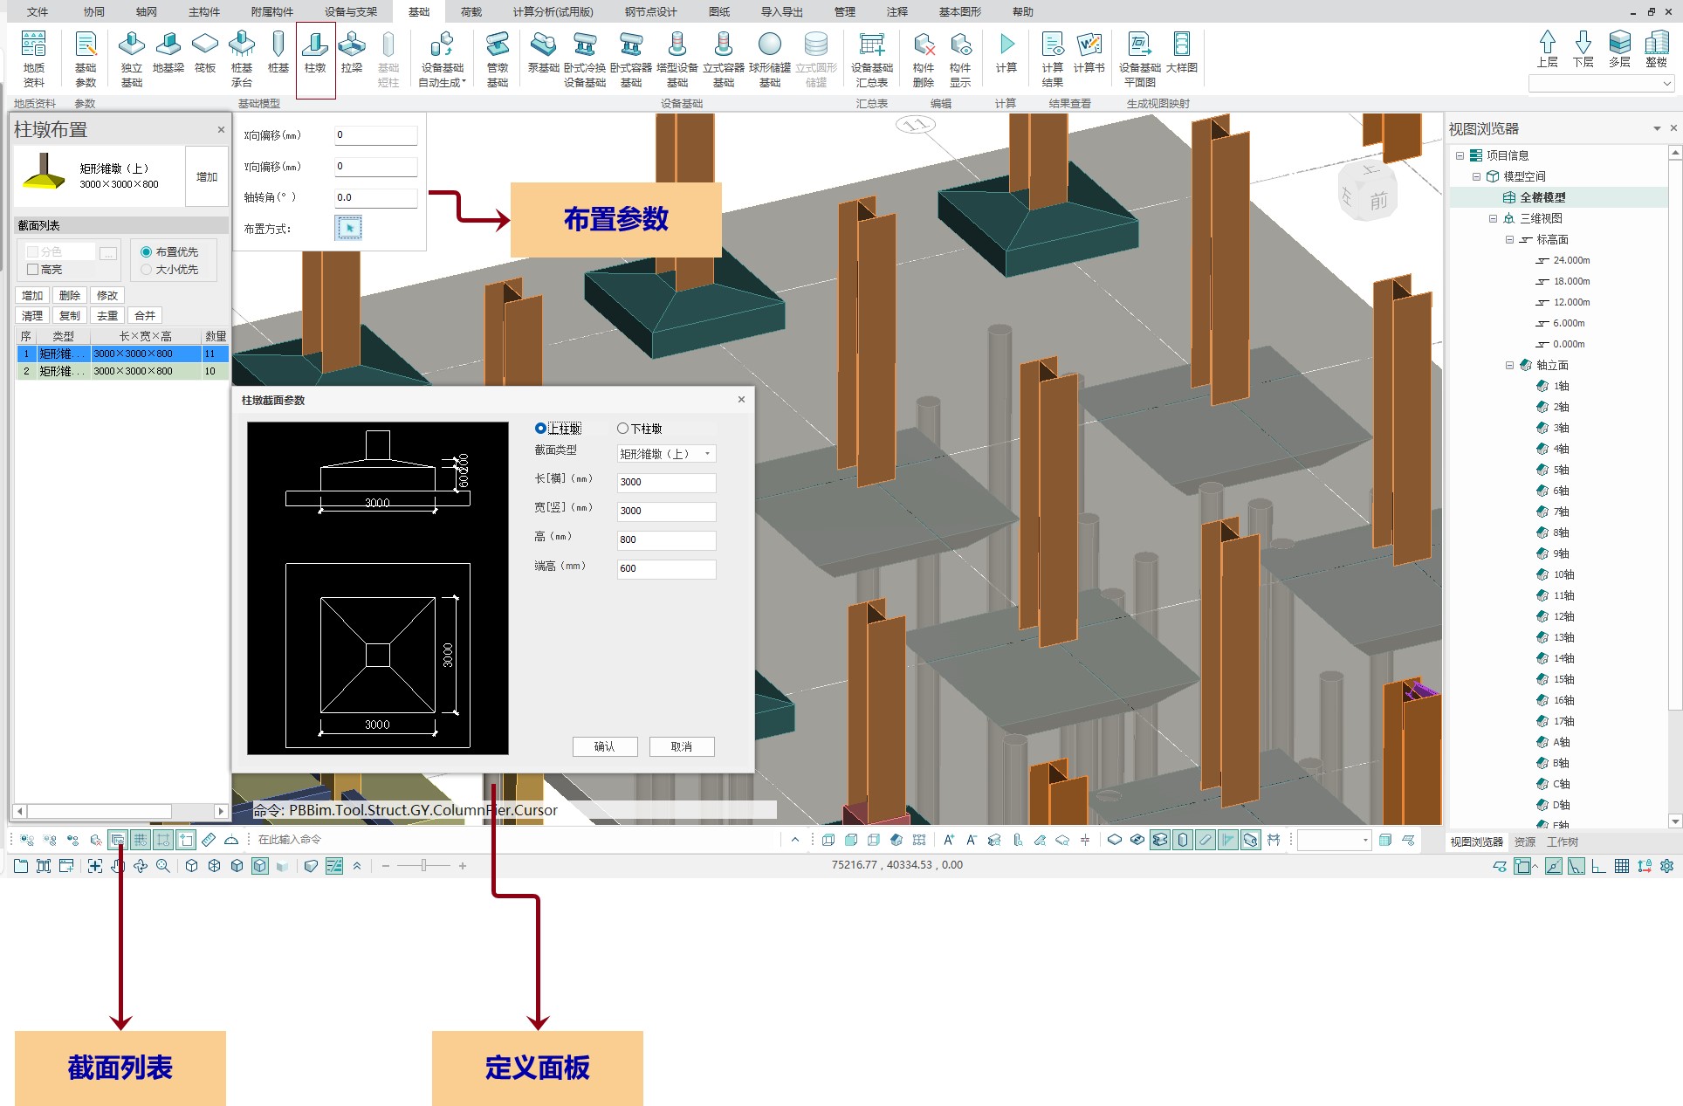
Task: Switch to the 主构件 ribbon tab
Action: tap(204, 11)
